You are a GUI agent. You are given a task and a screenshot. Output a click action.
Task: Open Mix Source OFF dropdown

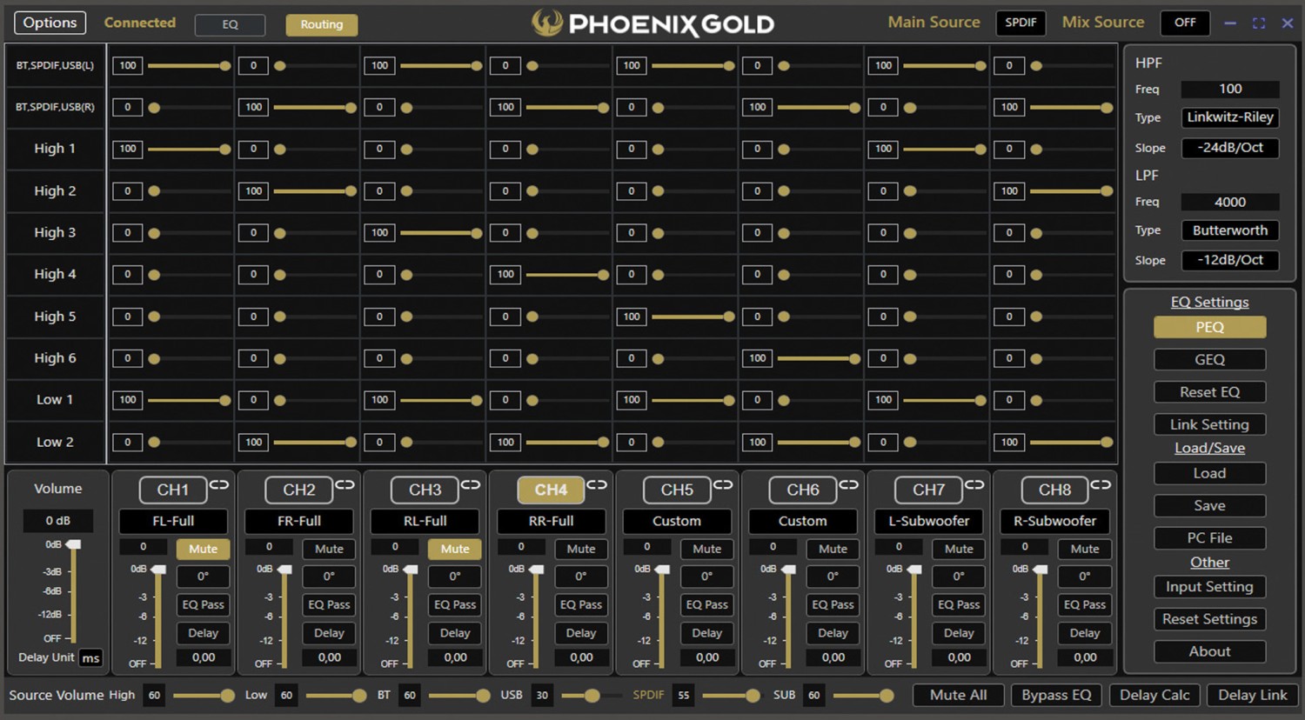point(1185,23)
